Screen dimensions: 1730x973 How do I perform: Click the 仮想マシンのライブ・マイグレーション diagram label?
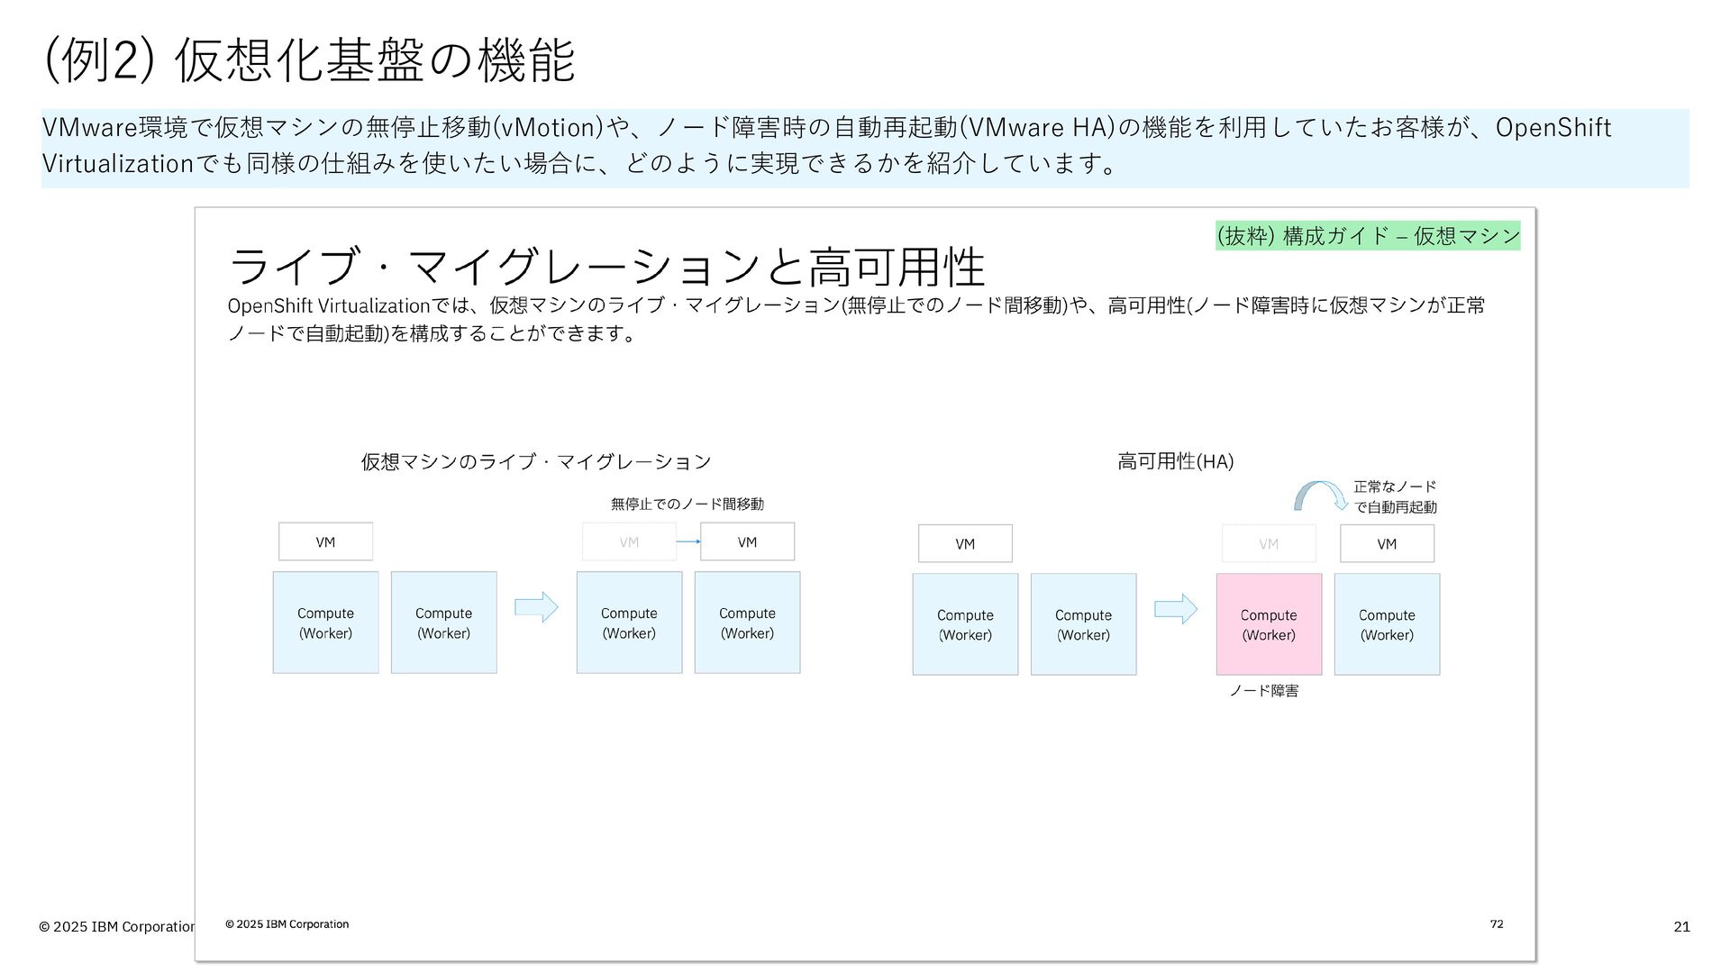pos(535,461)
